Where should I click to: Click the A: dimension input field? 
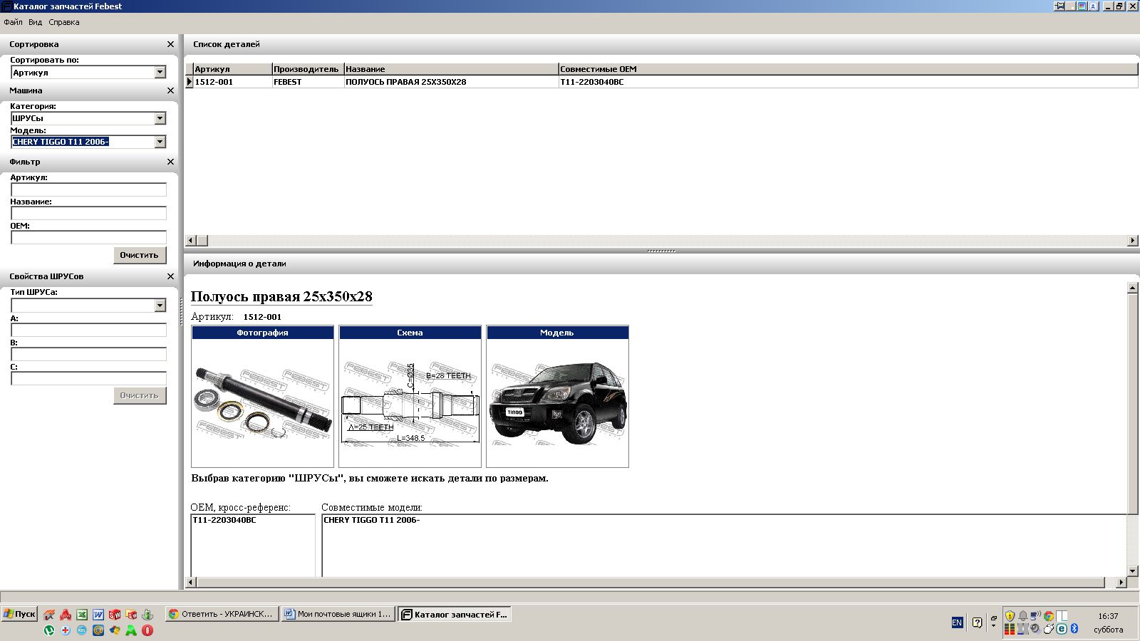click(x=88, y=330)
